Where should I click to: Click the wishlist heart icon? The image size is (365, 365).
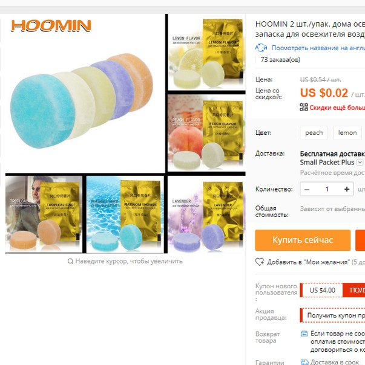[x=260, y=262]
